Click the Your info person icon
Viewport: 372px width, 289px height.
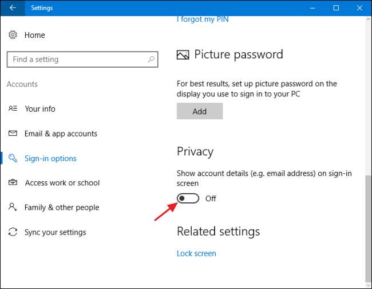(13, 108)
